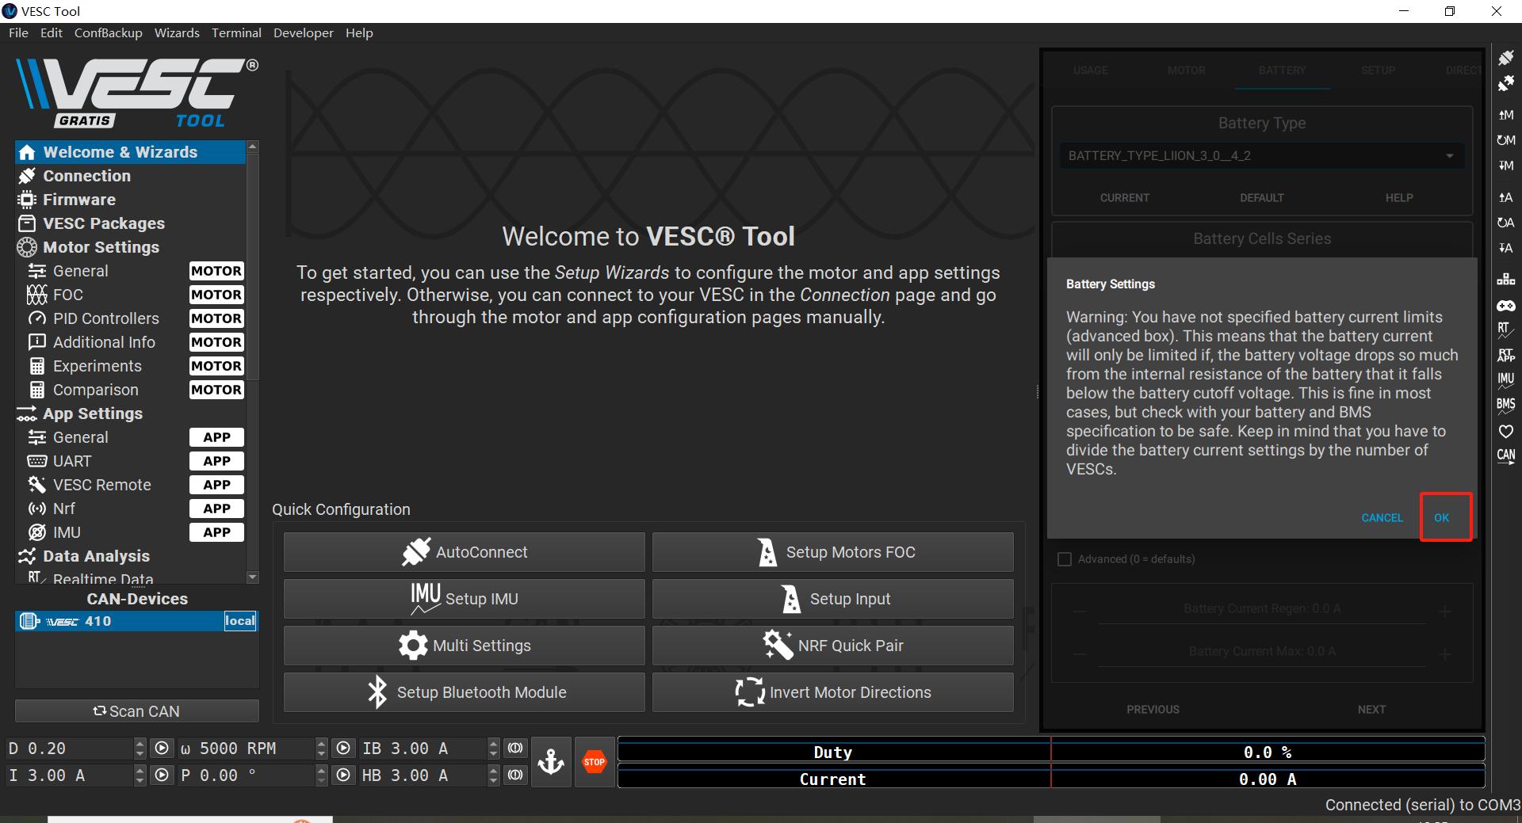Click CANCEL in Battery Settings dialog
Image resolution: width=1522 pixels, height=823 pixels.
(x=1382, y=517)
